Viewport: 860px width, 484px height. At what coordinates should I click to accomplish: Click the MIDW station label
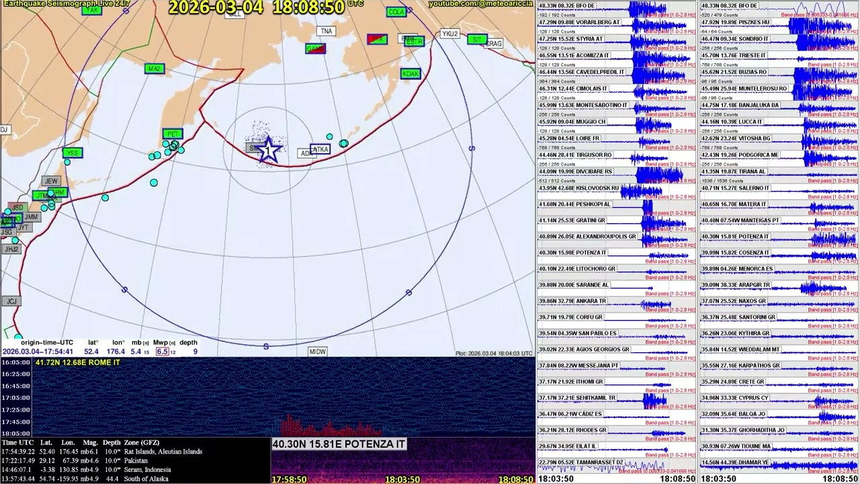[x=318, y=352]
